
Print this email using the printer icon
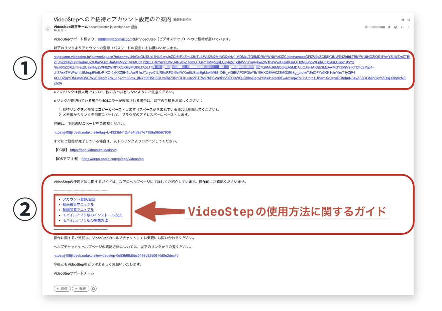[x=403, y=20]
